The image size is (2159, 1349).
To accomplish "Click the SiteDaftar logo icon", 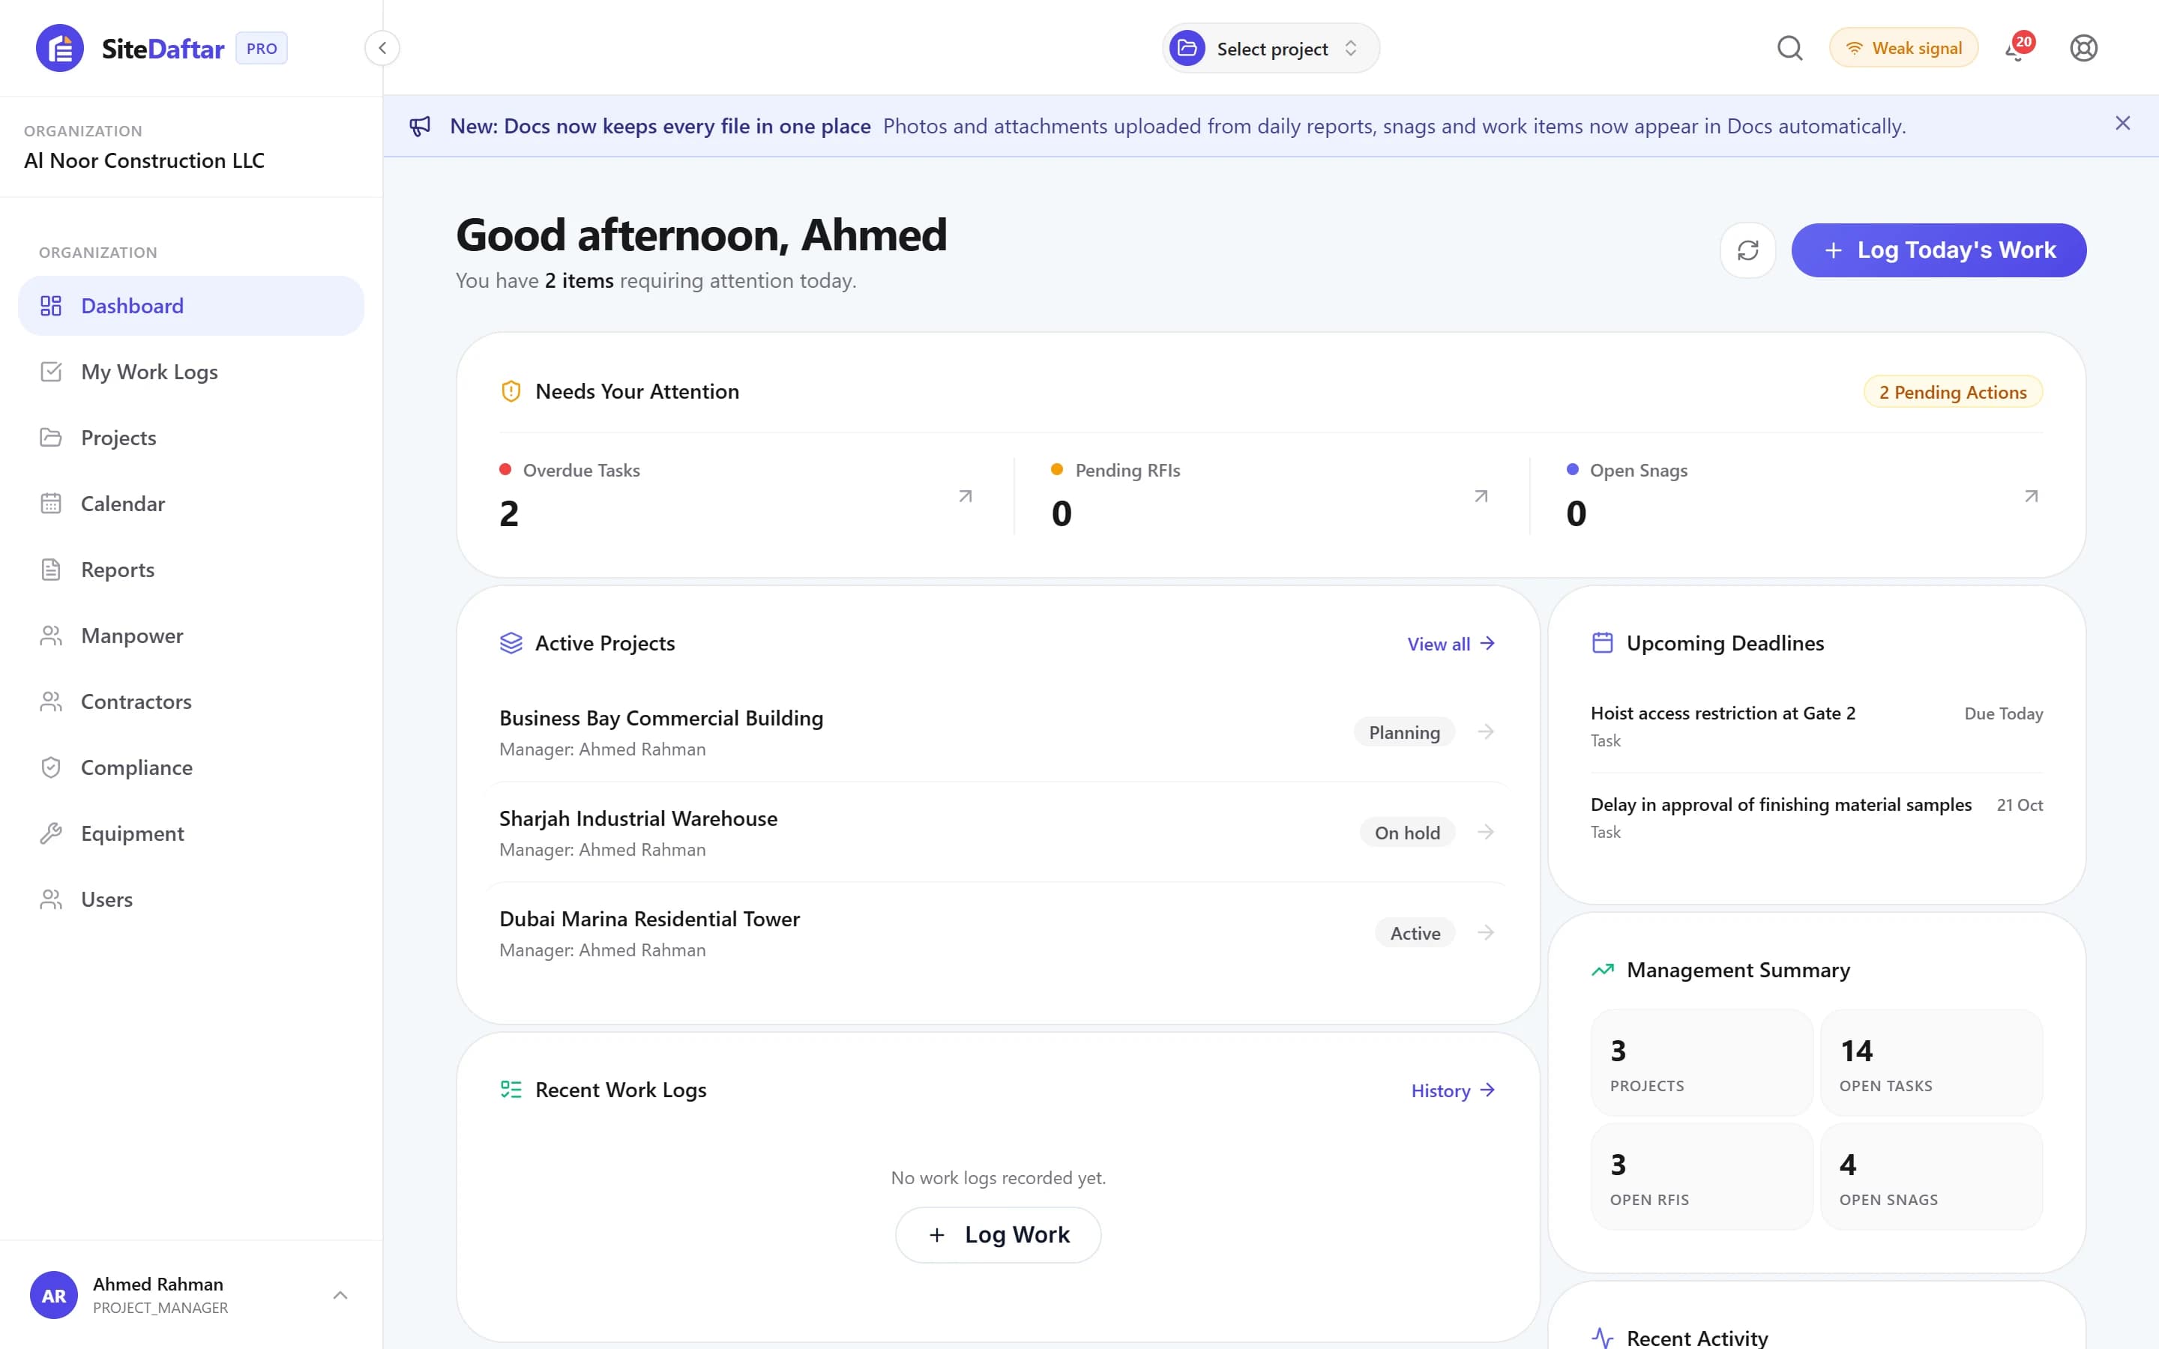I will click(60, 48).
